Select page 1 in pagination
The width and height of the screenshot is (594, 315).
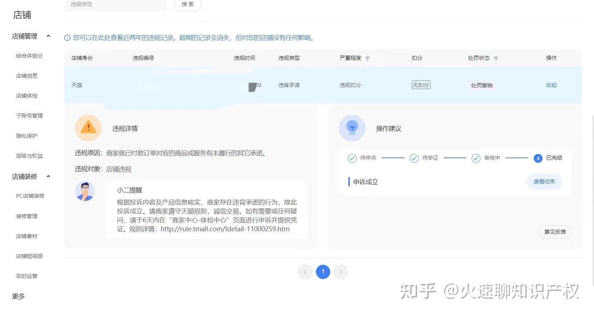point(323,272)
